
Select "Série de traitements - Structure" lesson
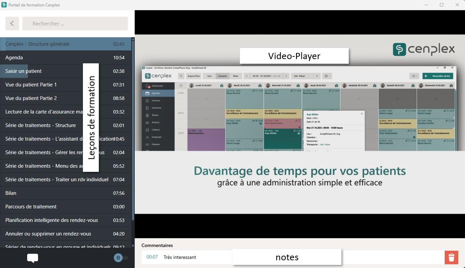point(65,125)
